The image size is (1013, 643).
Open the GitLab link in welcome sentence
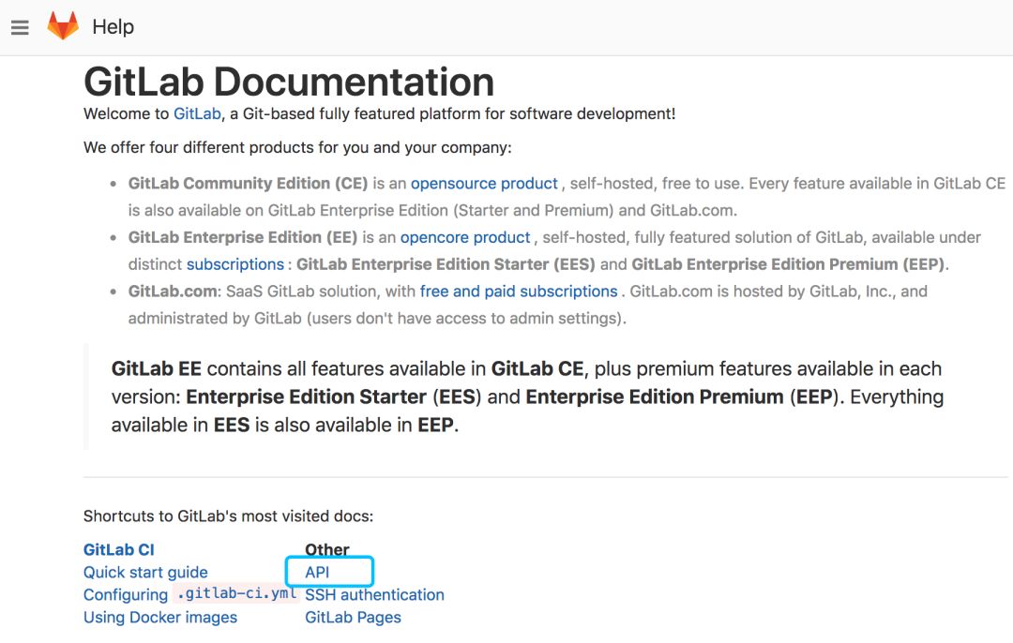[x=197, y=113]
